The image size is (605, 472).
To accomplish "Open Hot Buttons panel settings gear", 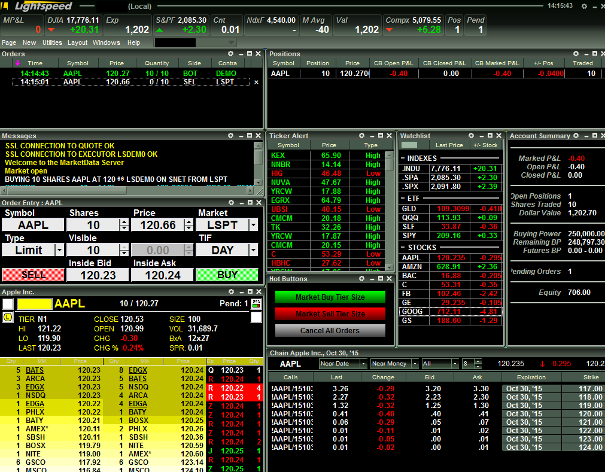I will tap(361, 278).
